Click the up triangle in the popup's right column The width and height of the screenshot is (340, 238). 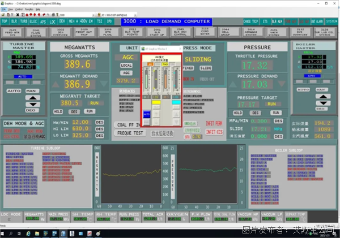(x=176, y=114)
